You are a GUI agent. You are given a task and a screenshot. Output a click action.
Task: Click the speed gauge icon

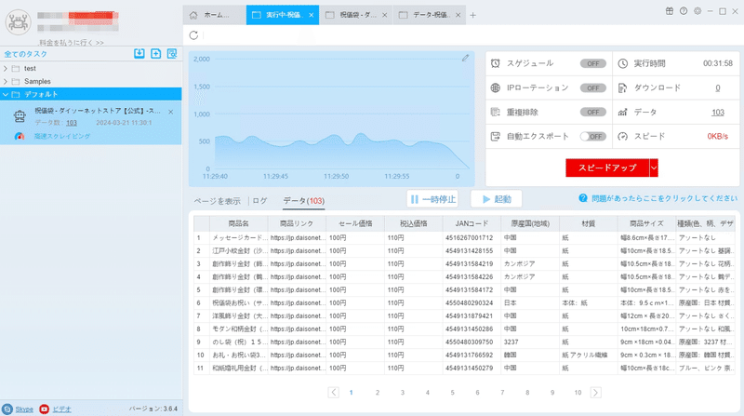click(622, 137)
